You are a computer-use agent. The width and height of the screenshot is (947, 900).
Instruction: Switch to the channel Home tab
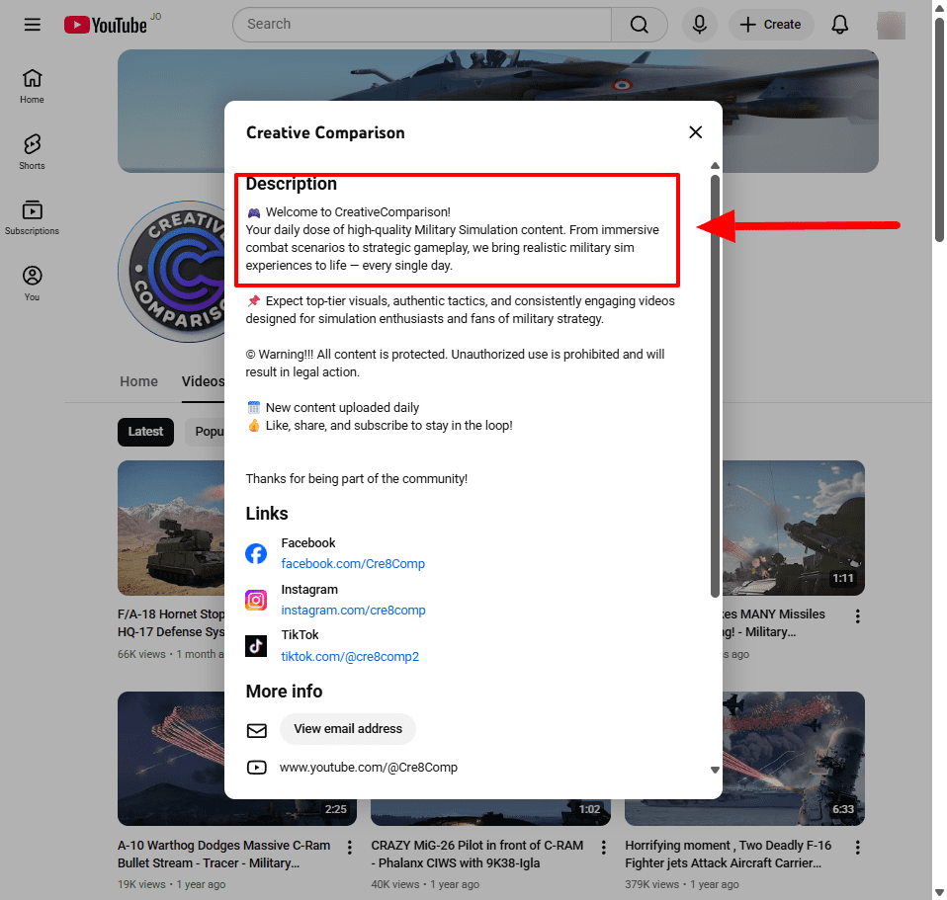[x=138, y=381]
